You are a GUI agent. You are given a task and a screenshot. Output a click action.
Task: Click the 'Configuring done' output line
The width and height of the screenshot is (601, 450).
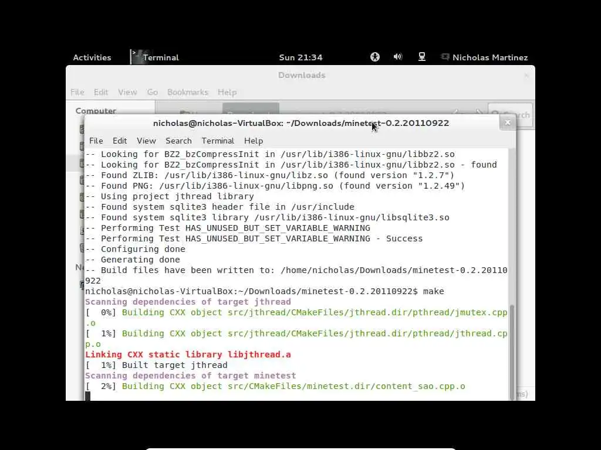point(136,249)
